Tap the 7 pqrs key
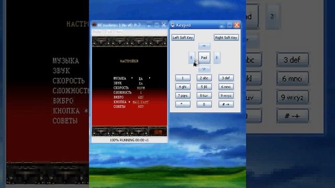The height and width of the screenshot is (188, 335). pyautogui.click(x=183, y=96)
